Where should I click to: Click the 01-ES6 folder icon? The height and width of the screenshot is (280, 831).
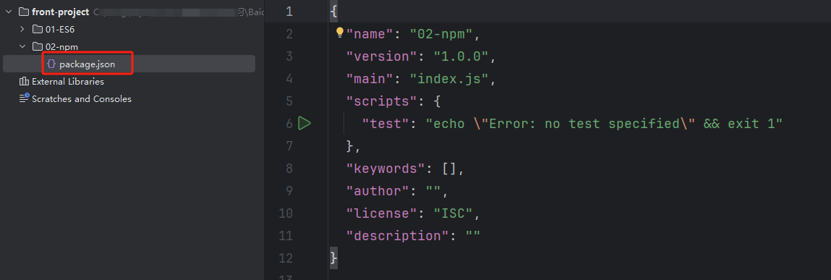pyautogui.click(x=38, y=29)
